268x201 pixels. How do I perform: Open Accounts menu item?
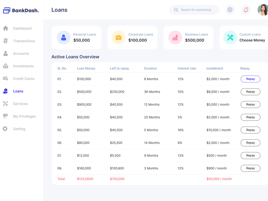click(x=21, y=54)
